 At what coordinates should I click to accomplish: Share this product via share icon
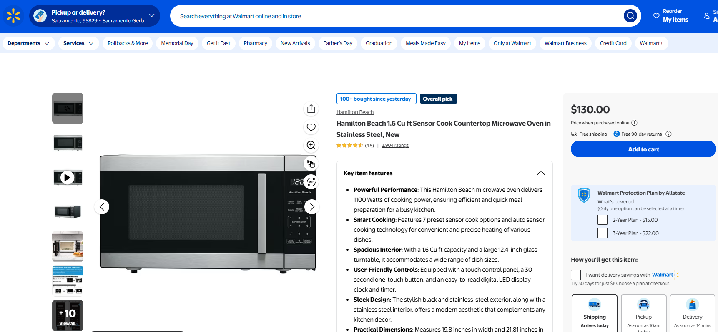(311, 109)
